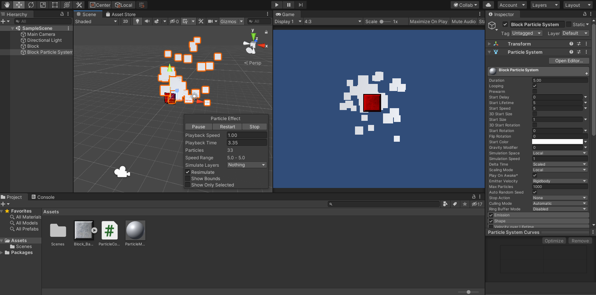596x295 pixels.
Task: Open the 4:3 aspect ratio dropdown
Action: pyautogui.click(x=333, y=21)
